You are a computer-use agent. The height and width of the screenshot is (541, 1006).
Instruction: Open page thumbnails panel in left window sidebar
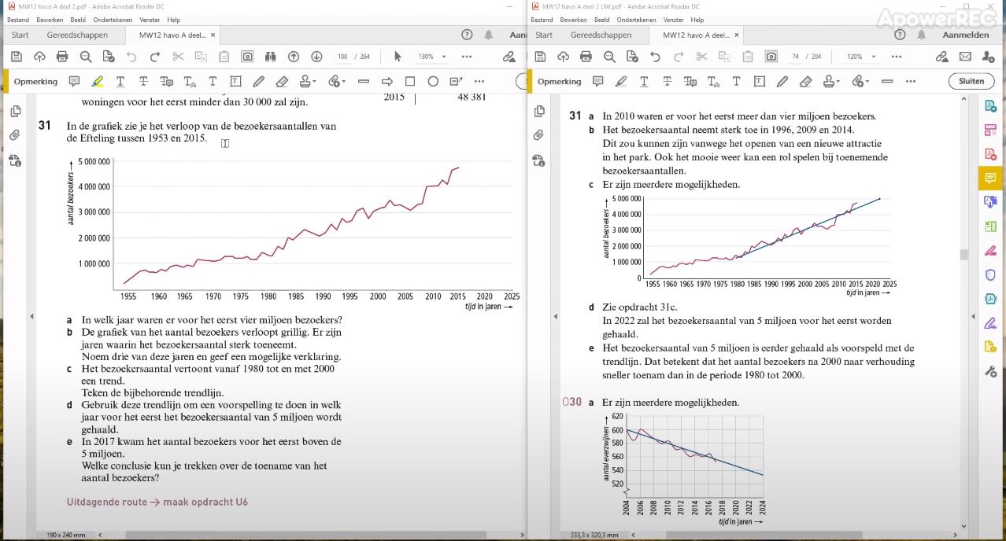[x=15, y=112]
